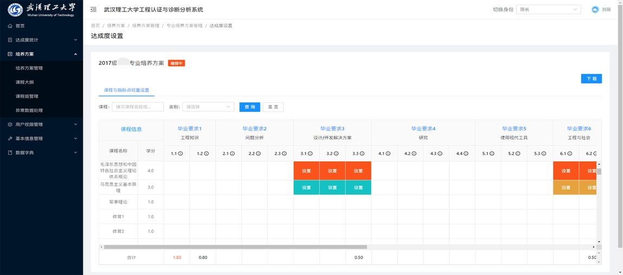The height and width of the screenshot is (275, 623).
Task: Open 课程大纲 in the sidebar
Action: 24,82
